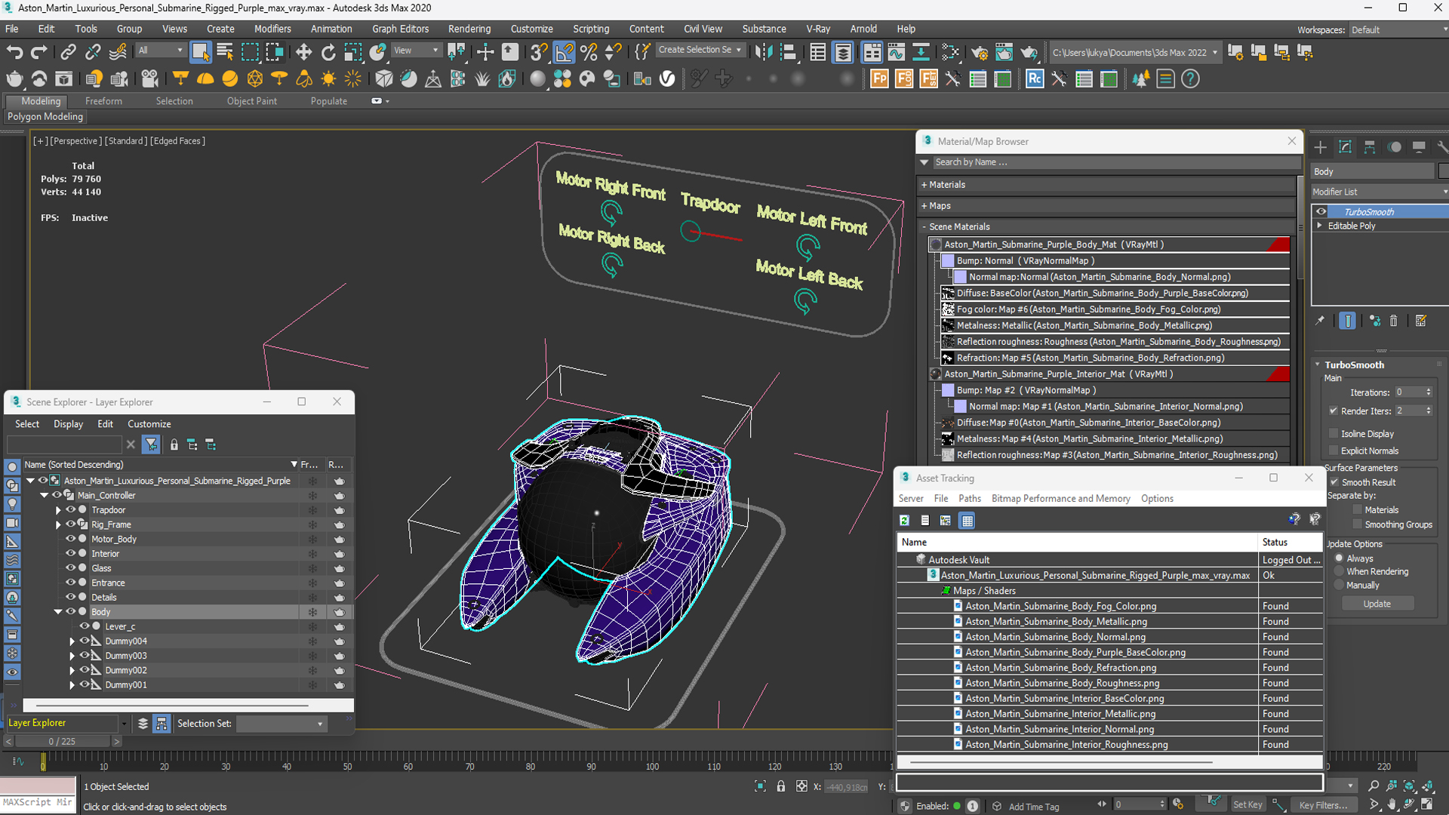Expand the Dummy004 tree item
This screenshot has height=815, width=1449.
72,641
